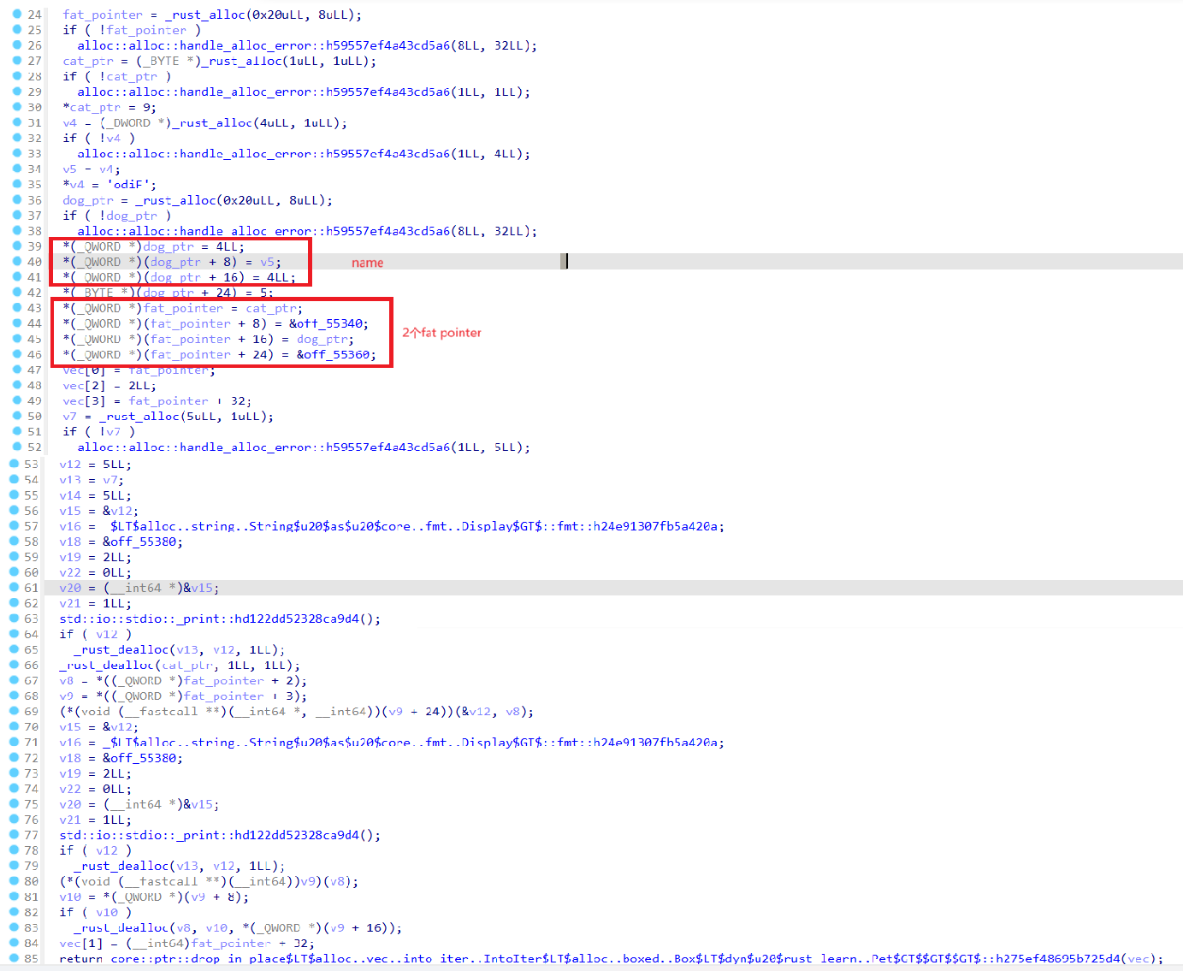Image resolution: width=1183 pixels, height=971 pixels.
Task: Toggle breakpoint marker on highlighted line 61
Action: tap(14, 588)
